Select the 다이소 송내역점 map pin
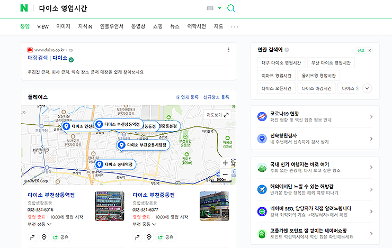The height and width of the screenshot is (248, 392). pyautogui.click(x=115, y=164)
